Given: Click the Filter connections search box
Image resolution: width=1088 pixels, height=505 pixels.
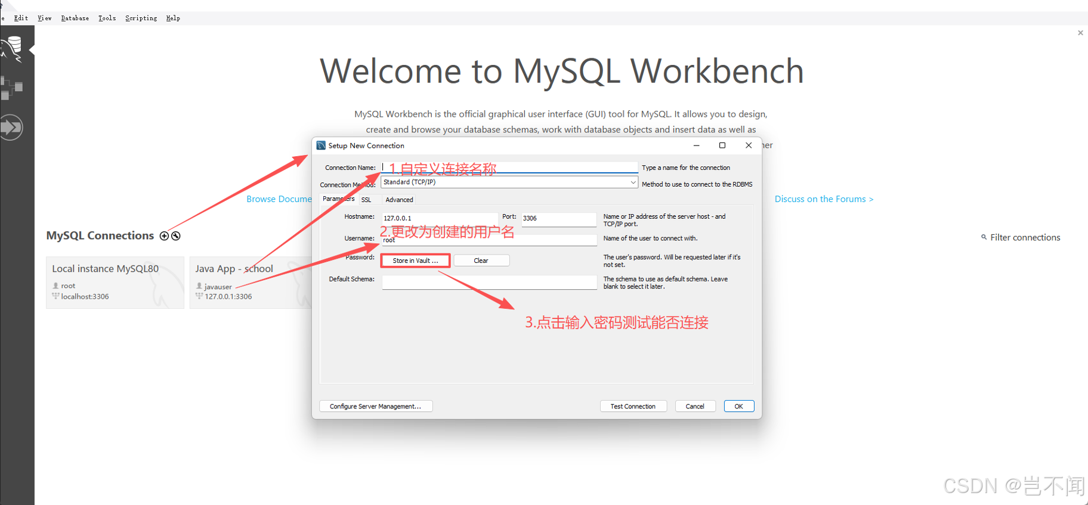Looking at the screenshot, I should tap(1025, 237).
